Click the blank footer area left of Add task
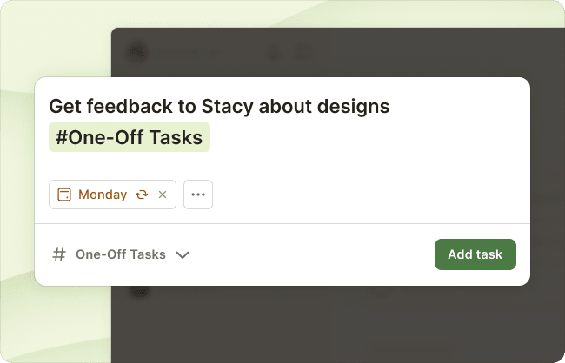565x363 pixels. point(313,254)
